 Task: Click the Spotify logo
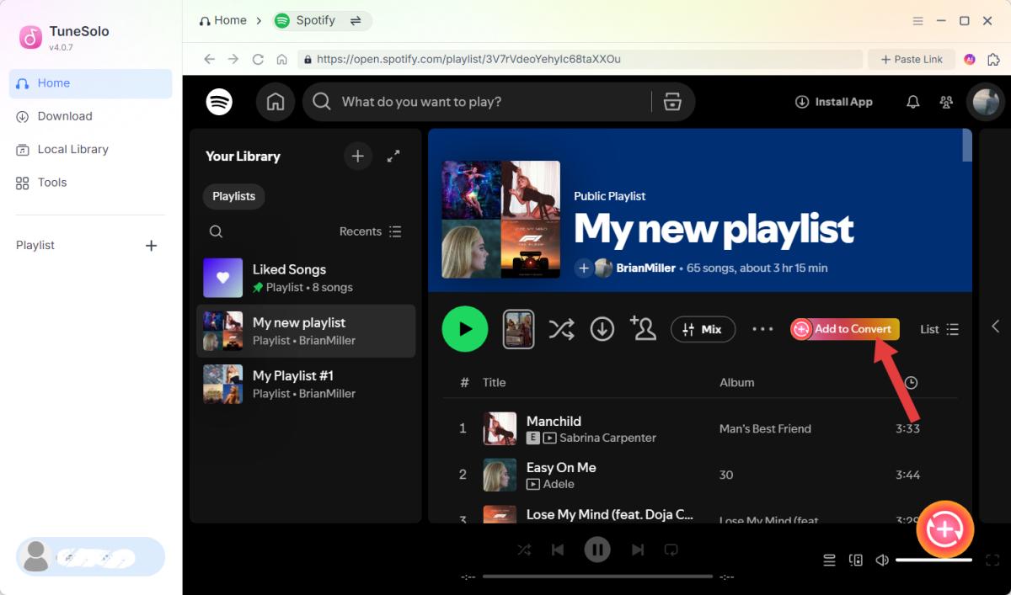click(x=219, y=102)
